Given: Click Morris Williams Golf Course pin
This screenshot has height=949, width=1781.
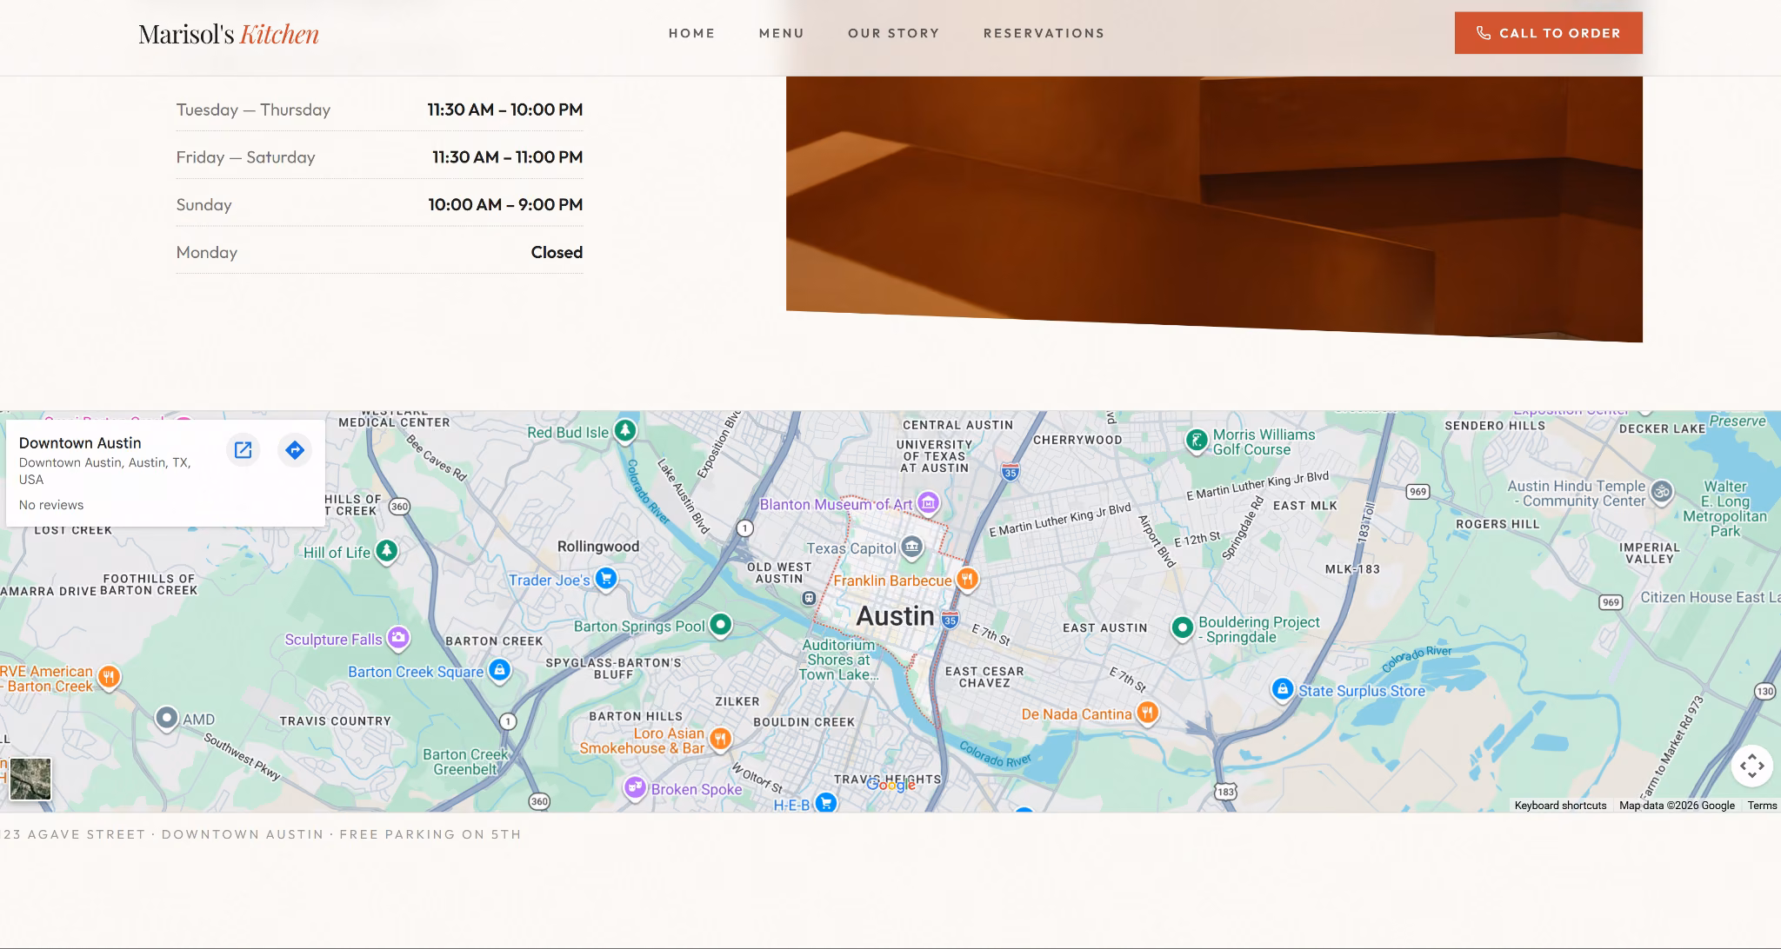Looking at the screenshot, I should [1197, 441].
